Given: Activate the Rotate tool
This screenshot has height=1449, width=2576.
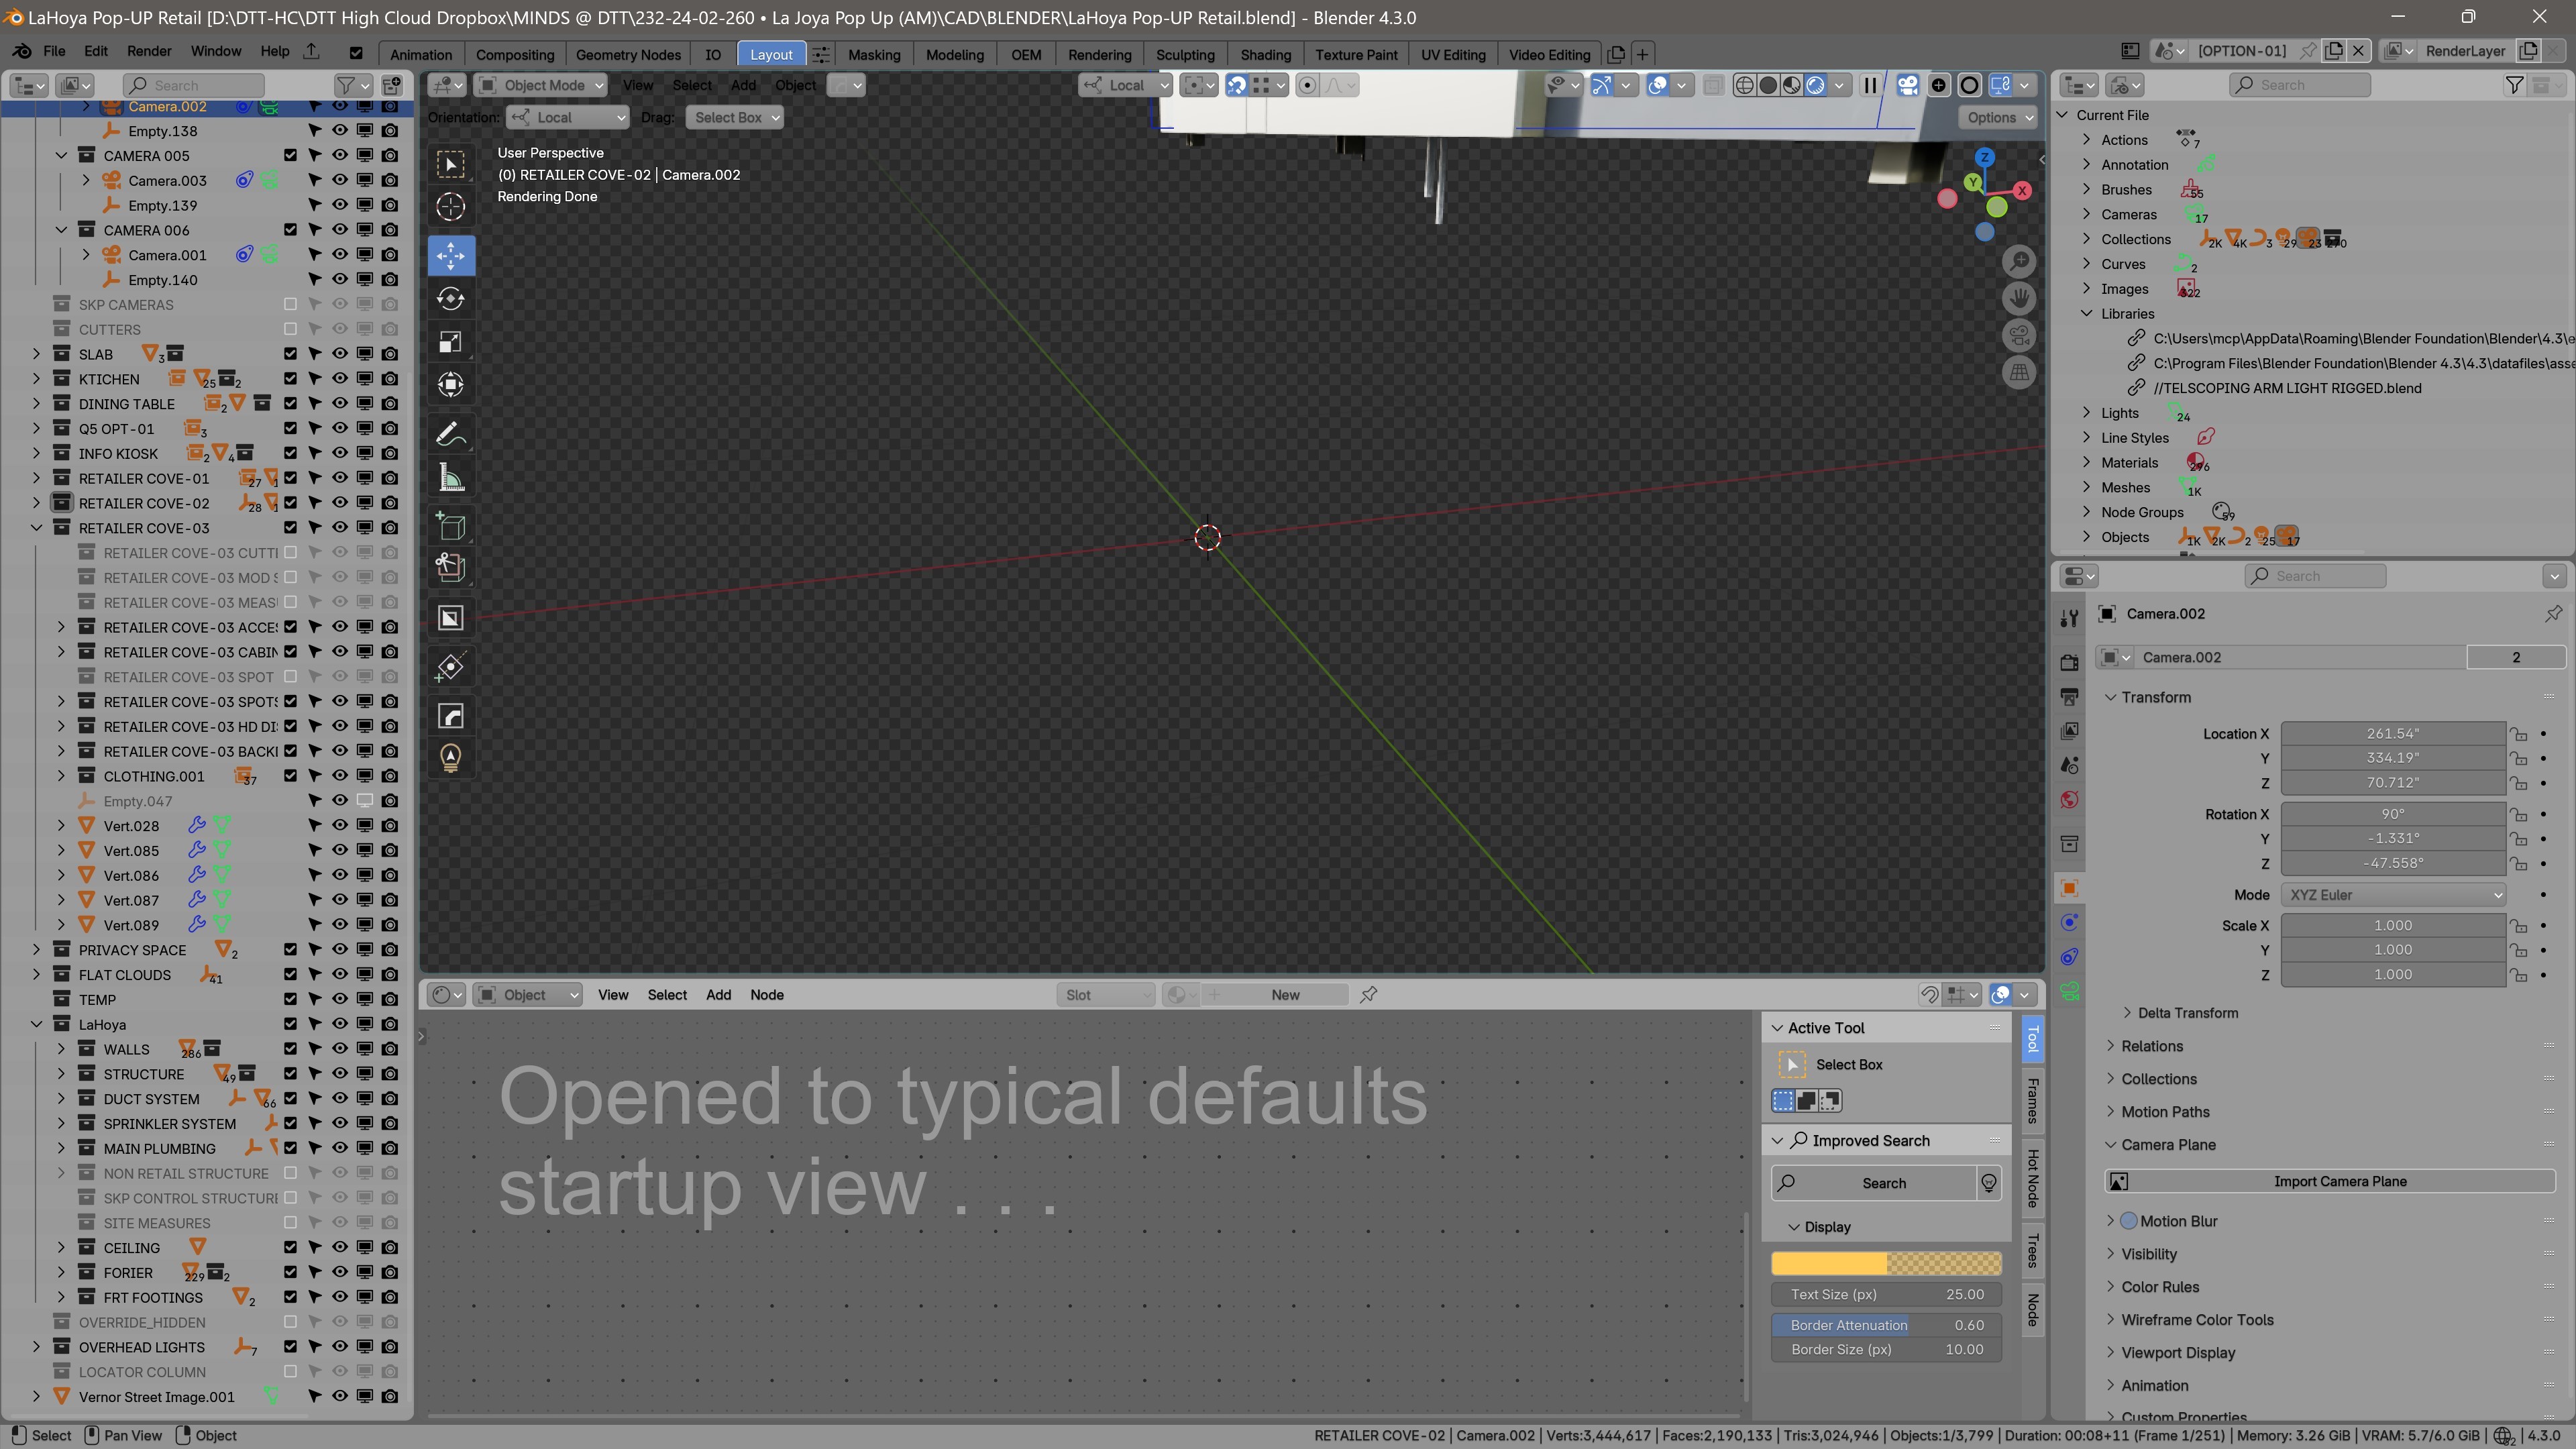Looking at the screenshot, I should coord(451,299).
